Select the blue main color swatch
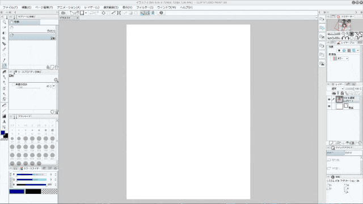The image size is (363, 204). 16,192
